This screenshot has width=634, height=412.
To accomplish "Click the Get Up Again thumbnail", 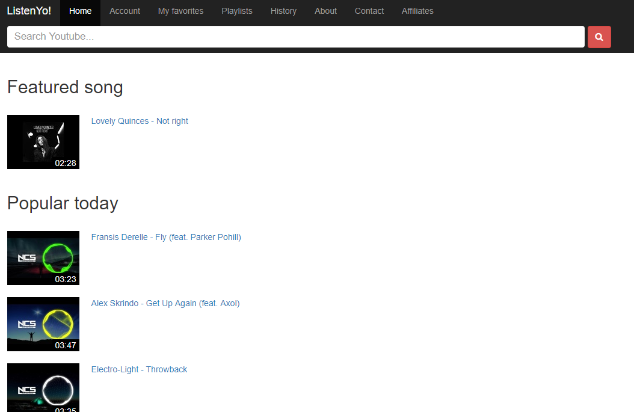I will click(x=43, y=324).
